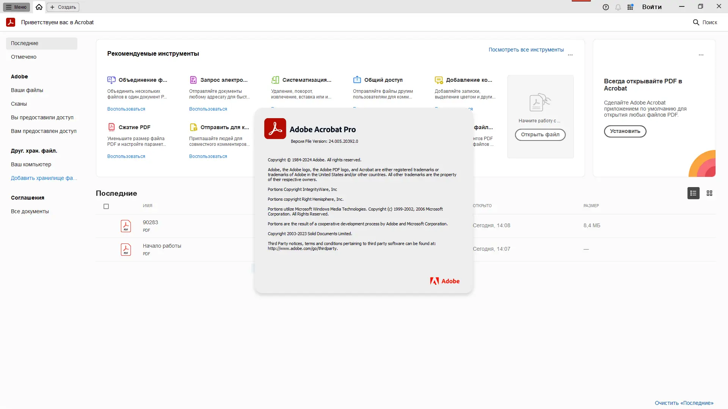Open Ваши файлы in sidebar

point(27,90)
